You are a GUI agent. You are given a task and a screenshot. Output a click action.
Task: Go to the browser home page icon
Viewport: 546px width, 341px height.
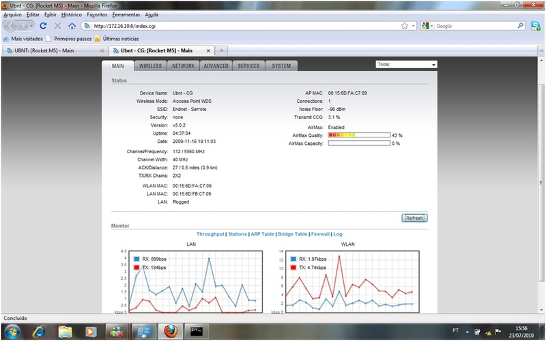72,26
